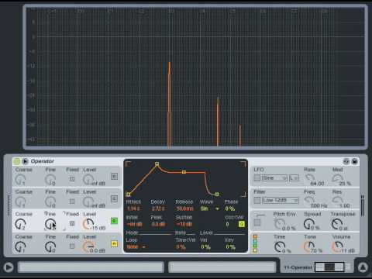Toggle the Operator device activator button
372x279 pixels.
pyautogui.click(x=16, y=161)
